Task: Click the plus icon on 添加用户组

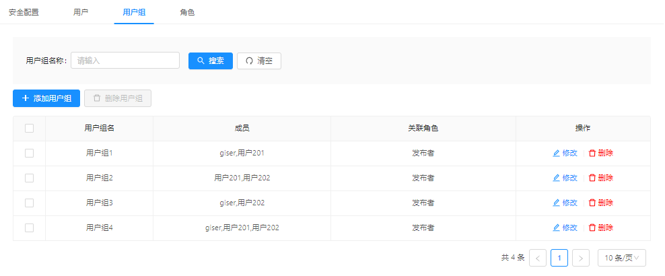Action: [x=26, y=98]
